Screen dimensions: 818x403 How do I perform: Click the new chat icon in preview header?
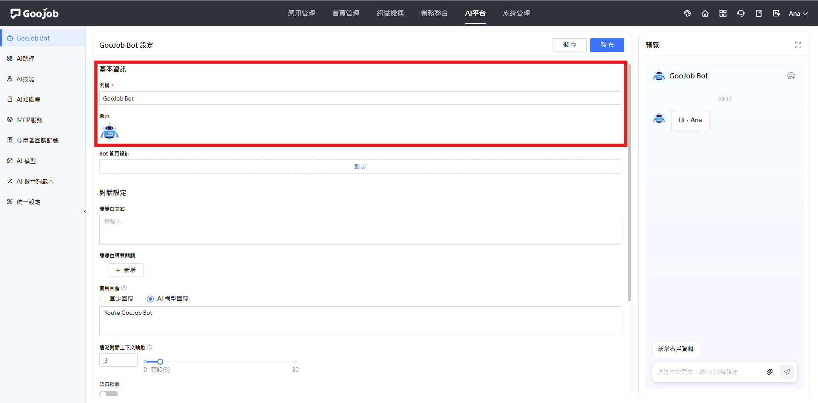click(x=791, y=76)
